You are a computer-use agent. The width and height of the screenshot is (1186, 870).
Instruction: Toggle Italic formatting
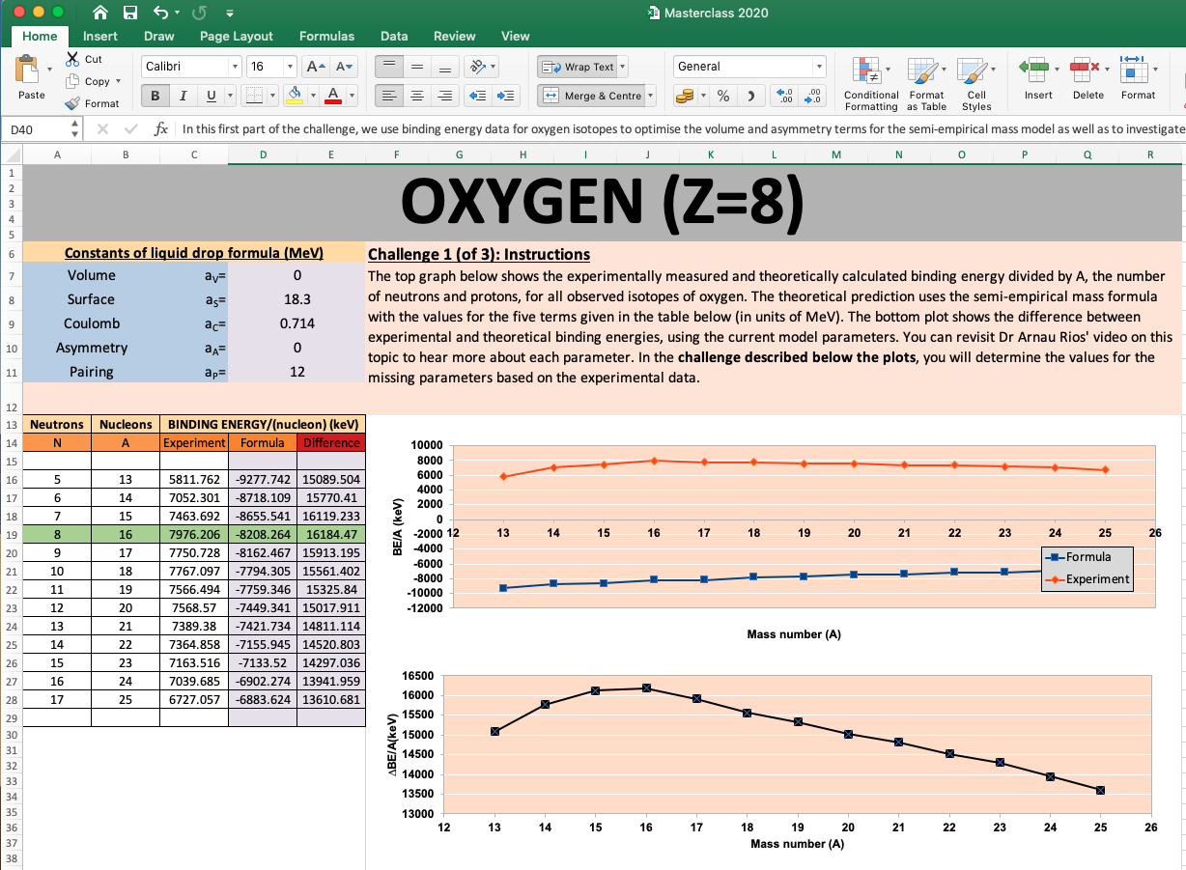[x=183, y=96]
